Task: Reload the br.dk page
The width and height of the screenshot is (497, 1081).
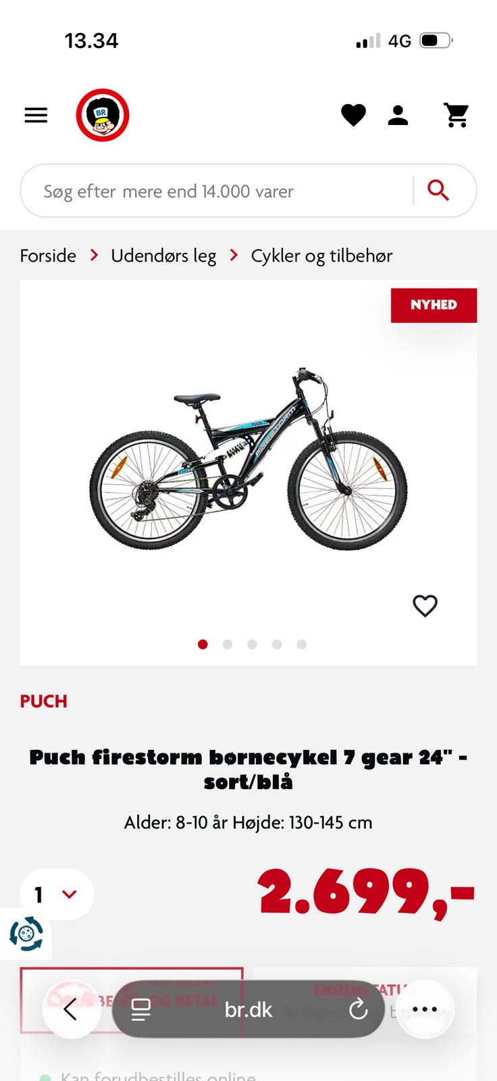Action: (x=358, y=1009)
